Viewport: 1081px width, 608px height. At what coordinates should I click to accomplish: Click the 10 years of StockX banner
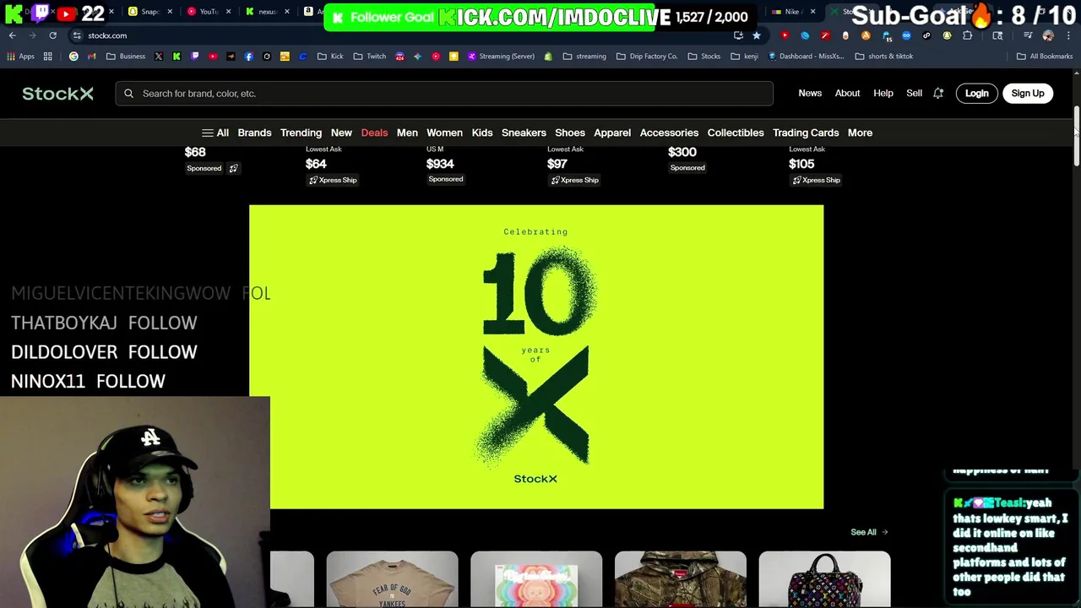[x=536, y=356]
